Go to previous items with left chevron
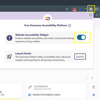Image resolution: width=100 pixels, height=100 pixels. (87, 78)
